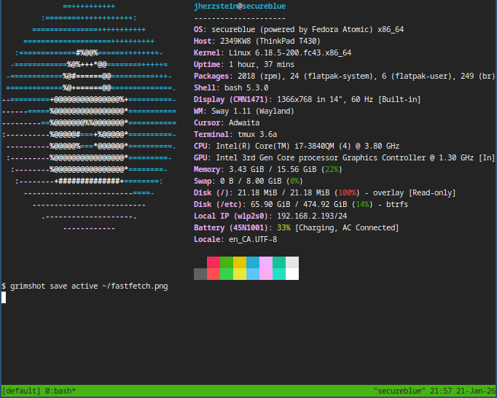Screen dimensions: 497x398
Task: Click the Memory usage 22% percentage
Action: [332, 170]
